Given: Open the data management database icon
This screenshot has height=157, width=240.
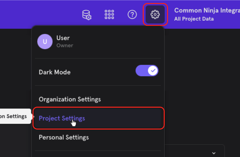Looking at the screenshot, I should click(x=87, y=14).
